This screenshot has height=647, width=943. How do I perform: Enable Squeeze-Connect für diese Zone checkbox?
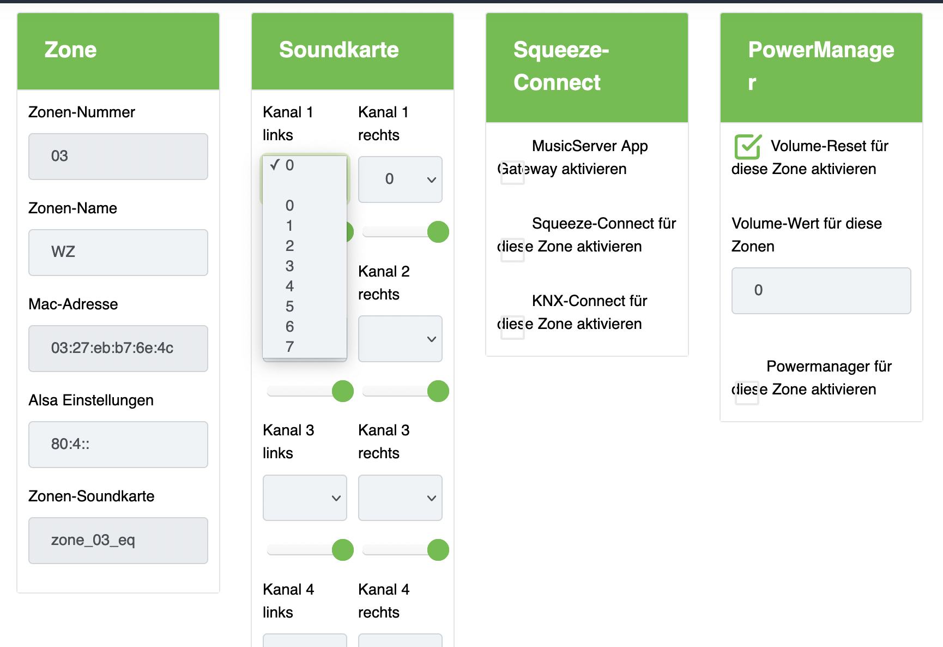[x=512, y=250]
